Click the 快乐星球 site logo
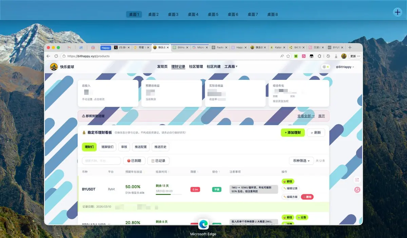This screenshot has height=238, width=407. (62, 67)
